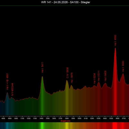This screenshot has height=129, width=129.
Task: Click the C IV 5808 annotation
Action: click(67, 73)
